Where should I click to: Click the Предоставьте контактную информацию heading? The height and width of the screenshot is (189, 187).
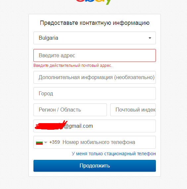95,23
